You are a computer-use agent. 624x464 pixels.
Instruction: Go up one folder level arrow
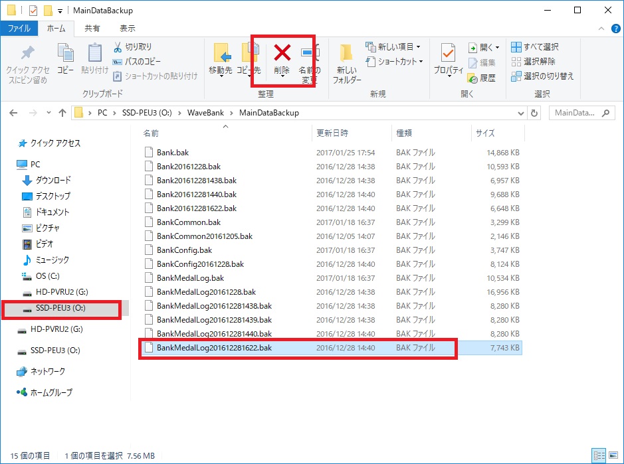(x=62, y=113)
